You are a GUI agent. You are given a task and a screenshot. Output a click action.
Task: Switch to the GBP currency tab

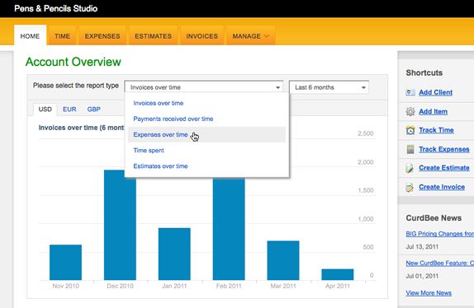[x=93, y=110]
